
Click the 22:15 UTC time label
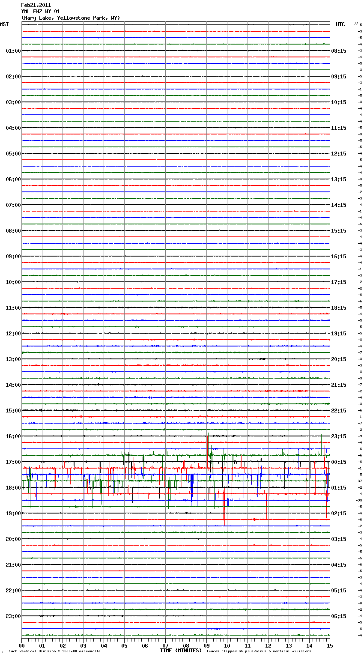click(x=339, y=411)
